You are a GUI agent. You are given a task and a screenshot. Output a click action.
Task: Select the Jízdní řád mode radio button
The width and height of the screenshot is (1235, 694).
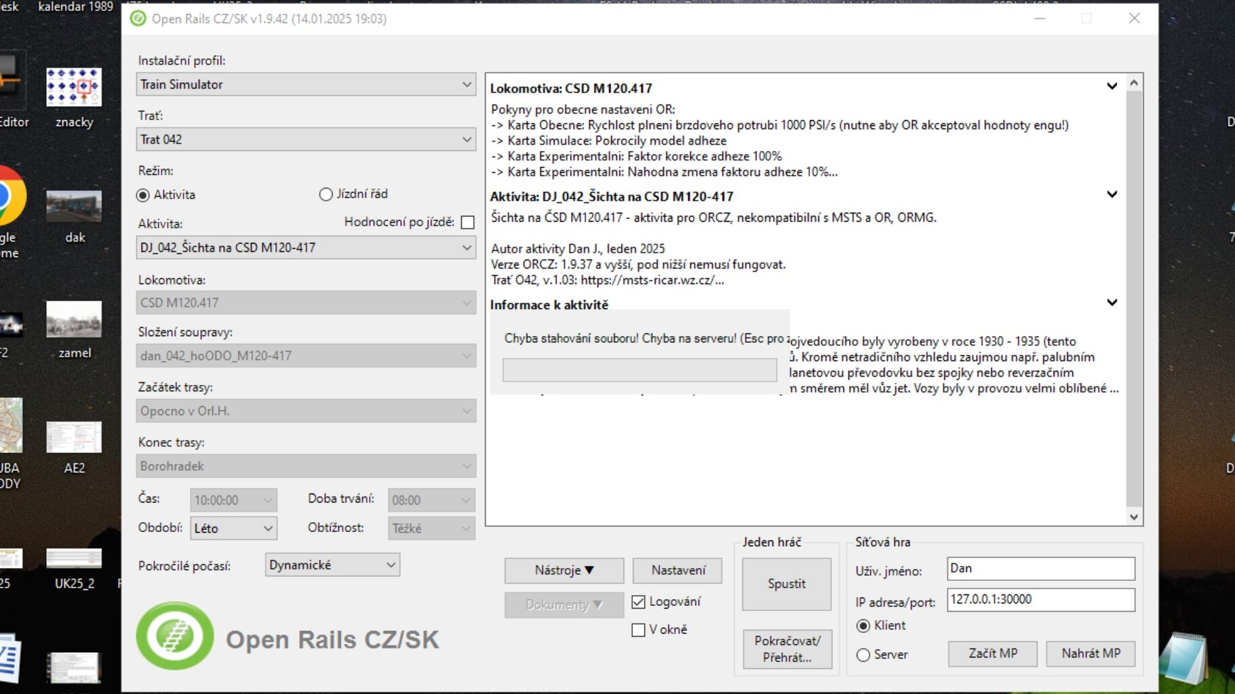(x=326, y=195)
